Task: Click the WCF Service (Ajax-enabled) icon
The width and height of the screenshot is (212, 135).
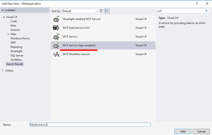Action: pyautogui.click(x=56, y=45)
